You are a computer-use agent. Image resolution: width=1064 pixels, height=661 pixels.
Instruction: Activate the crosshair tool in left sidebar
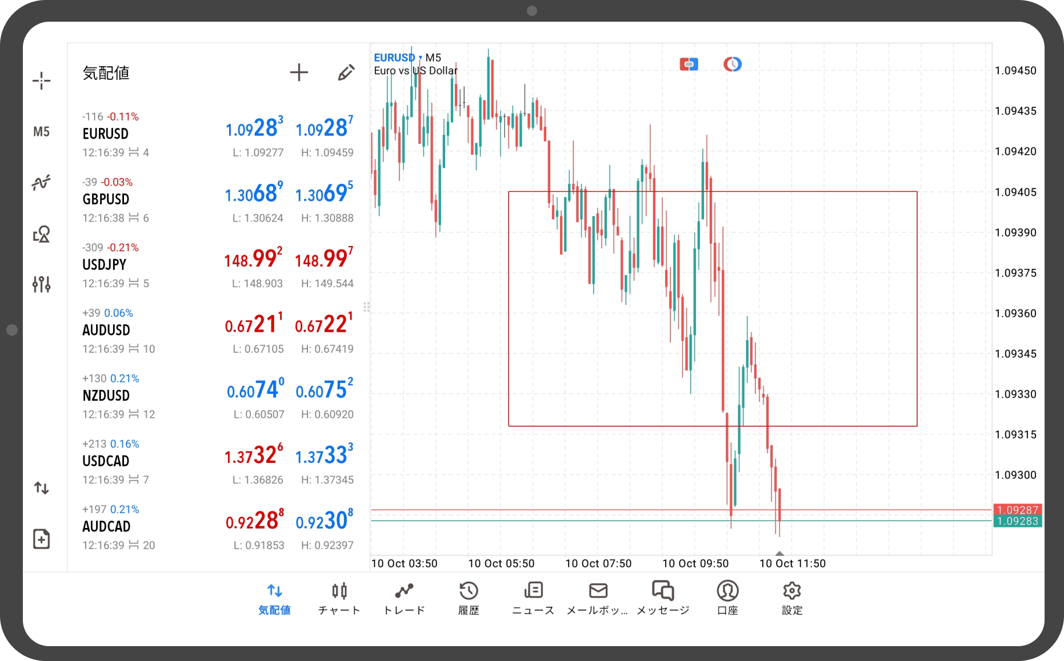(41, 80)
